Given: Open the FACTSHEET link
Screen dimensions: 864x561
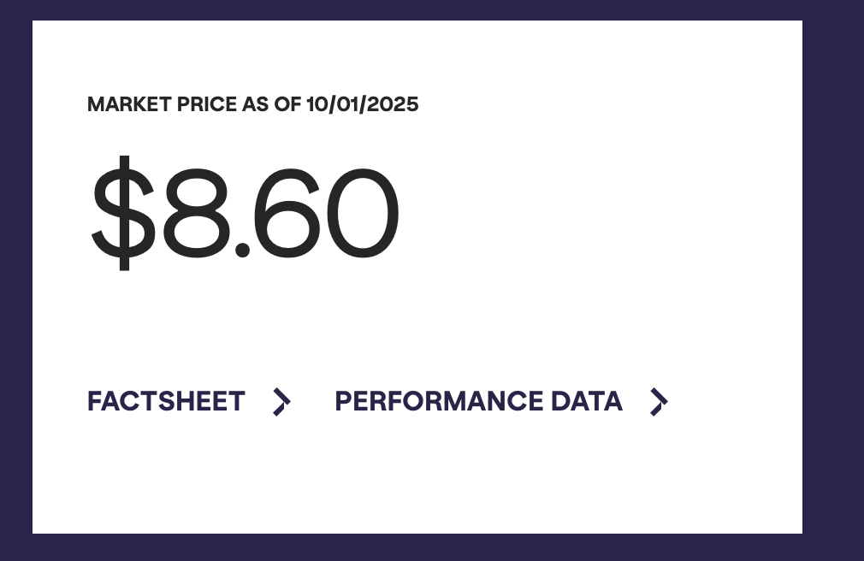Looking at the screenshot, I should (x=166, y=401).
